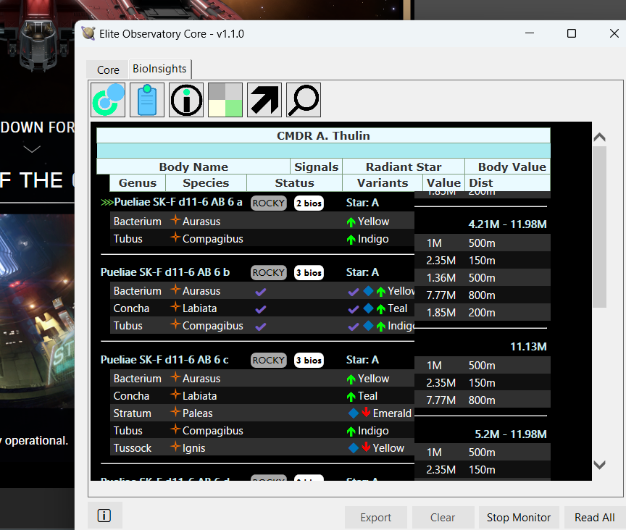The width and height of the screenshot is (626, 530).
Task: Click the ROCKY badge for body 6 c
Action: 269,361
